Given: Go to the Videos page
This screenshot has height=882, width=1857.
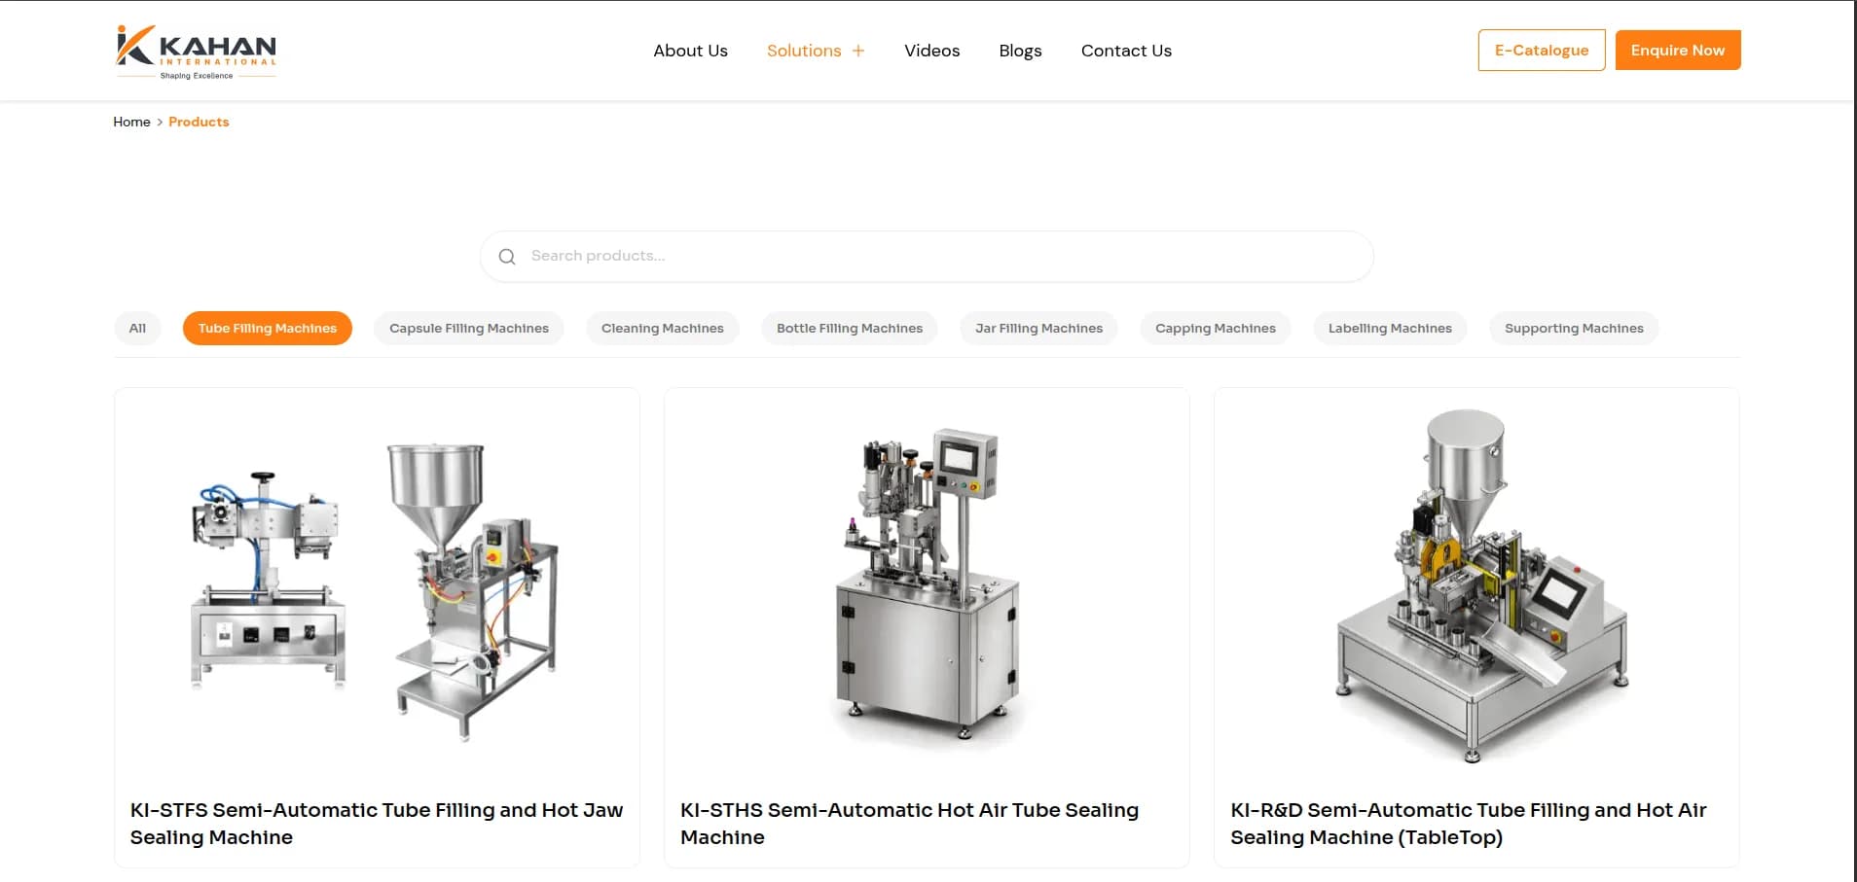Looking at the screenshot, I should point(931,51).
